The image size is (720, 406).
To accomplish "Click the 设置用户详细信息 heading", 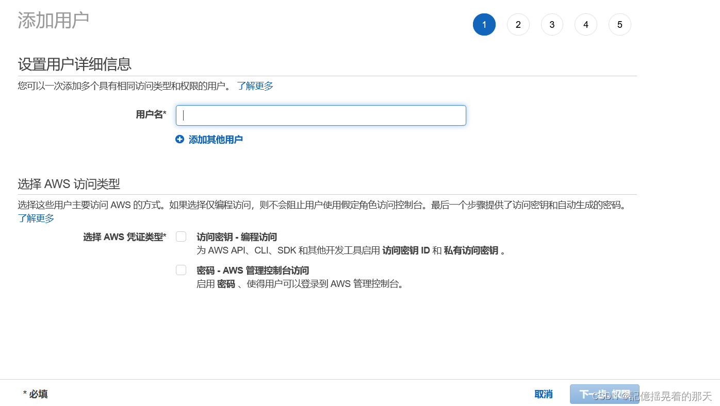I will pos(75,64).
